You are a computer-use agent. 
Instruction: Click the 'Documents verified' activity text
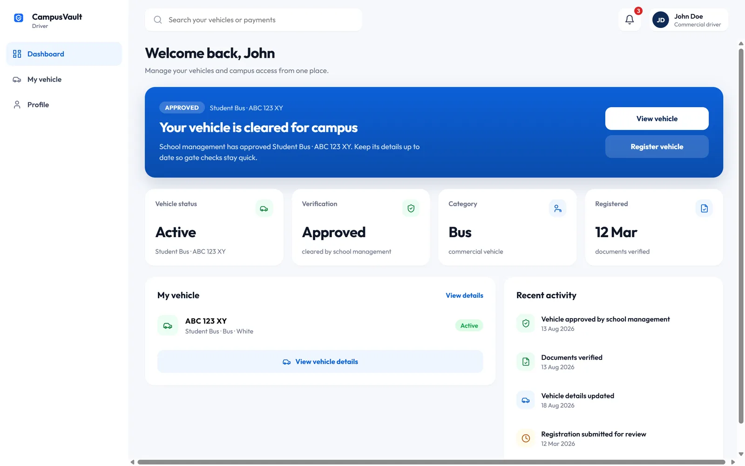coord(572,357)
